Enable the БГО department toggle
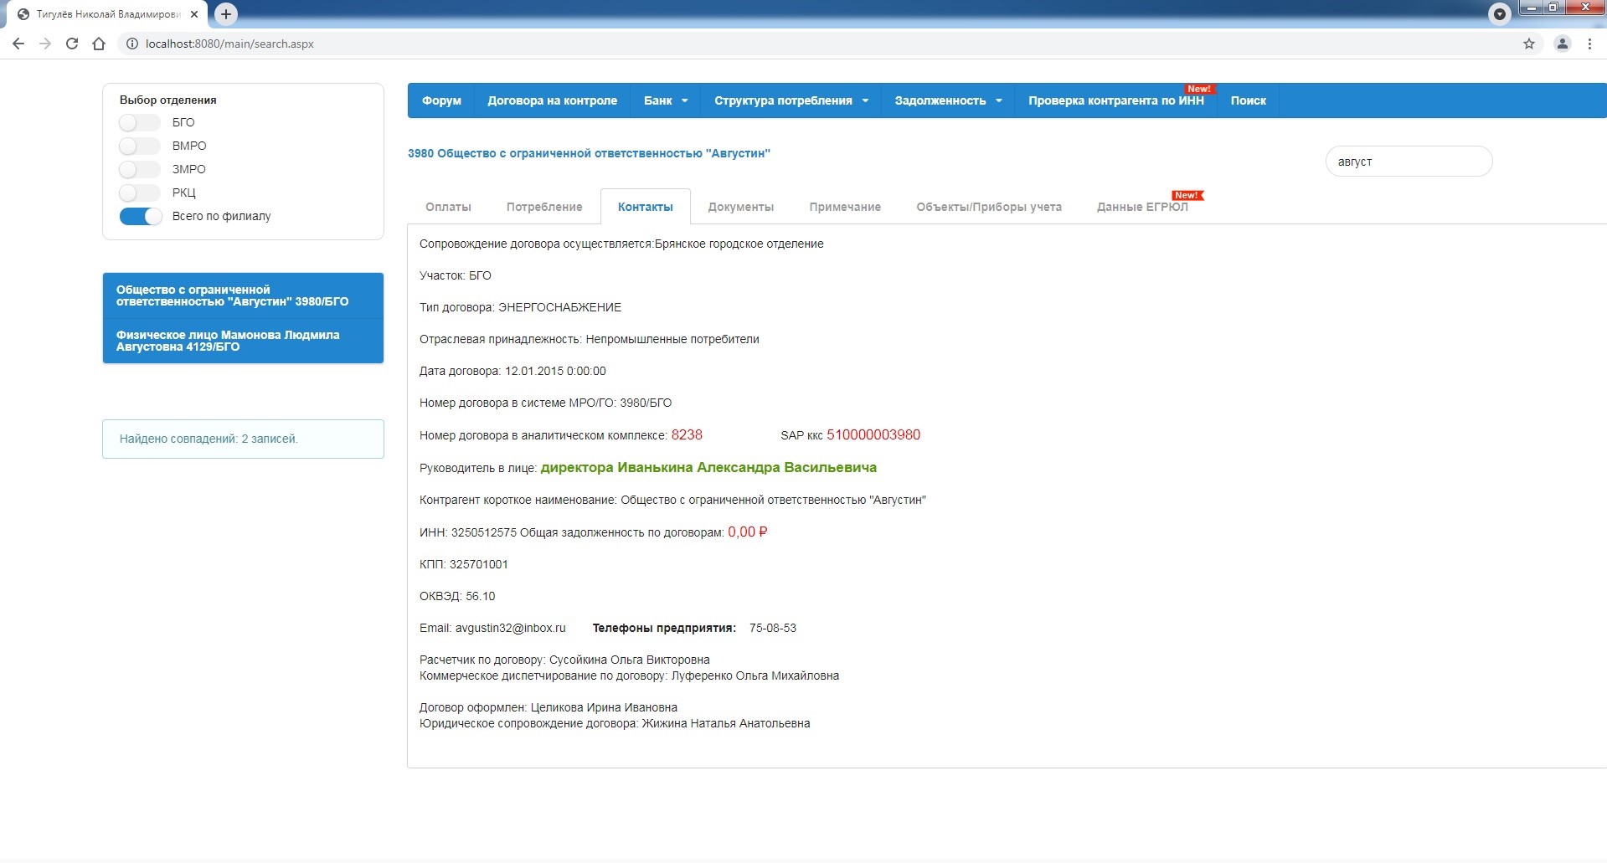This screenshot has height=863, width=1607. pos(139,123)
